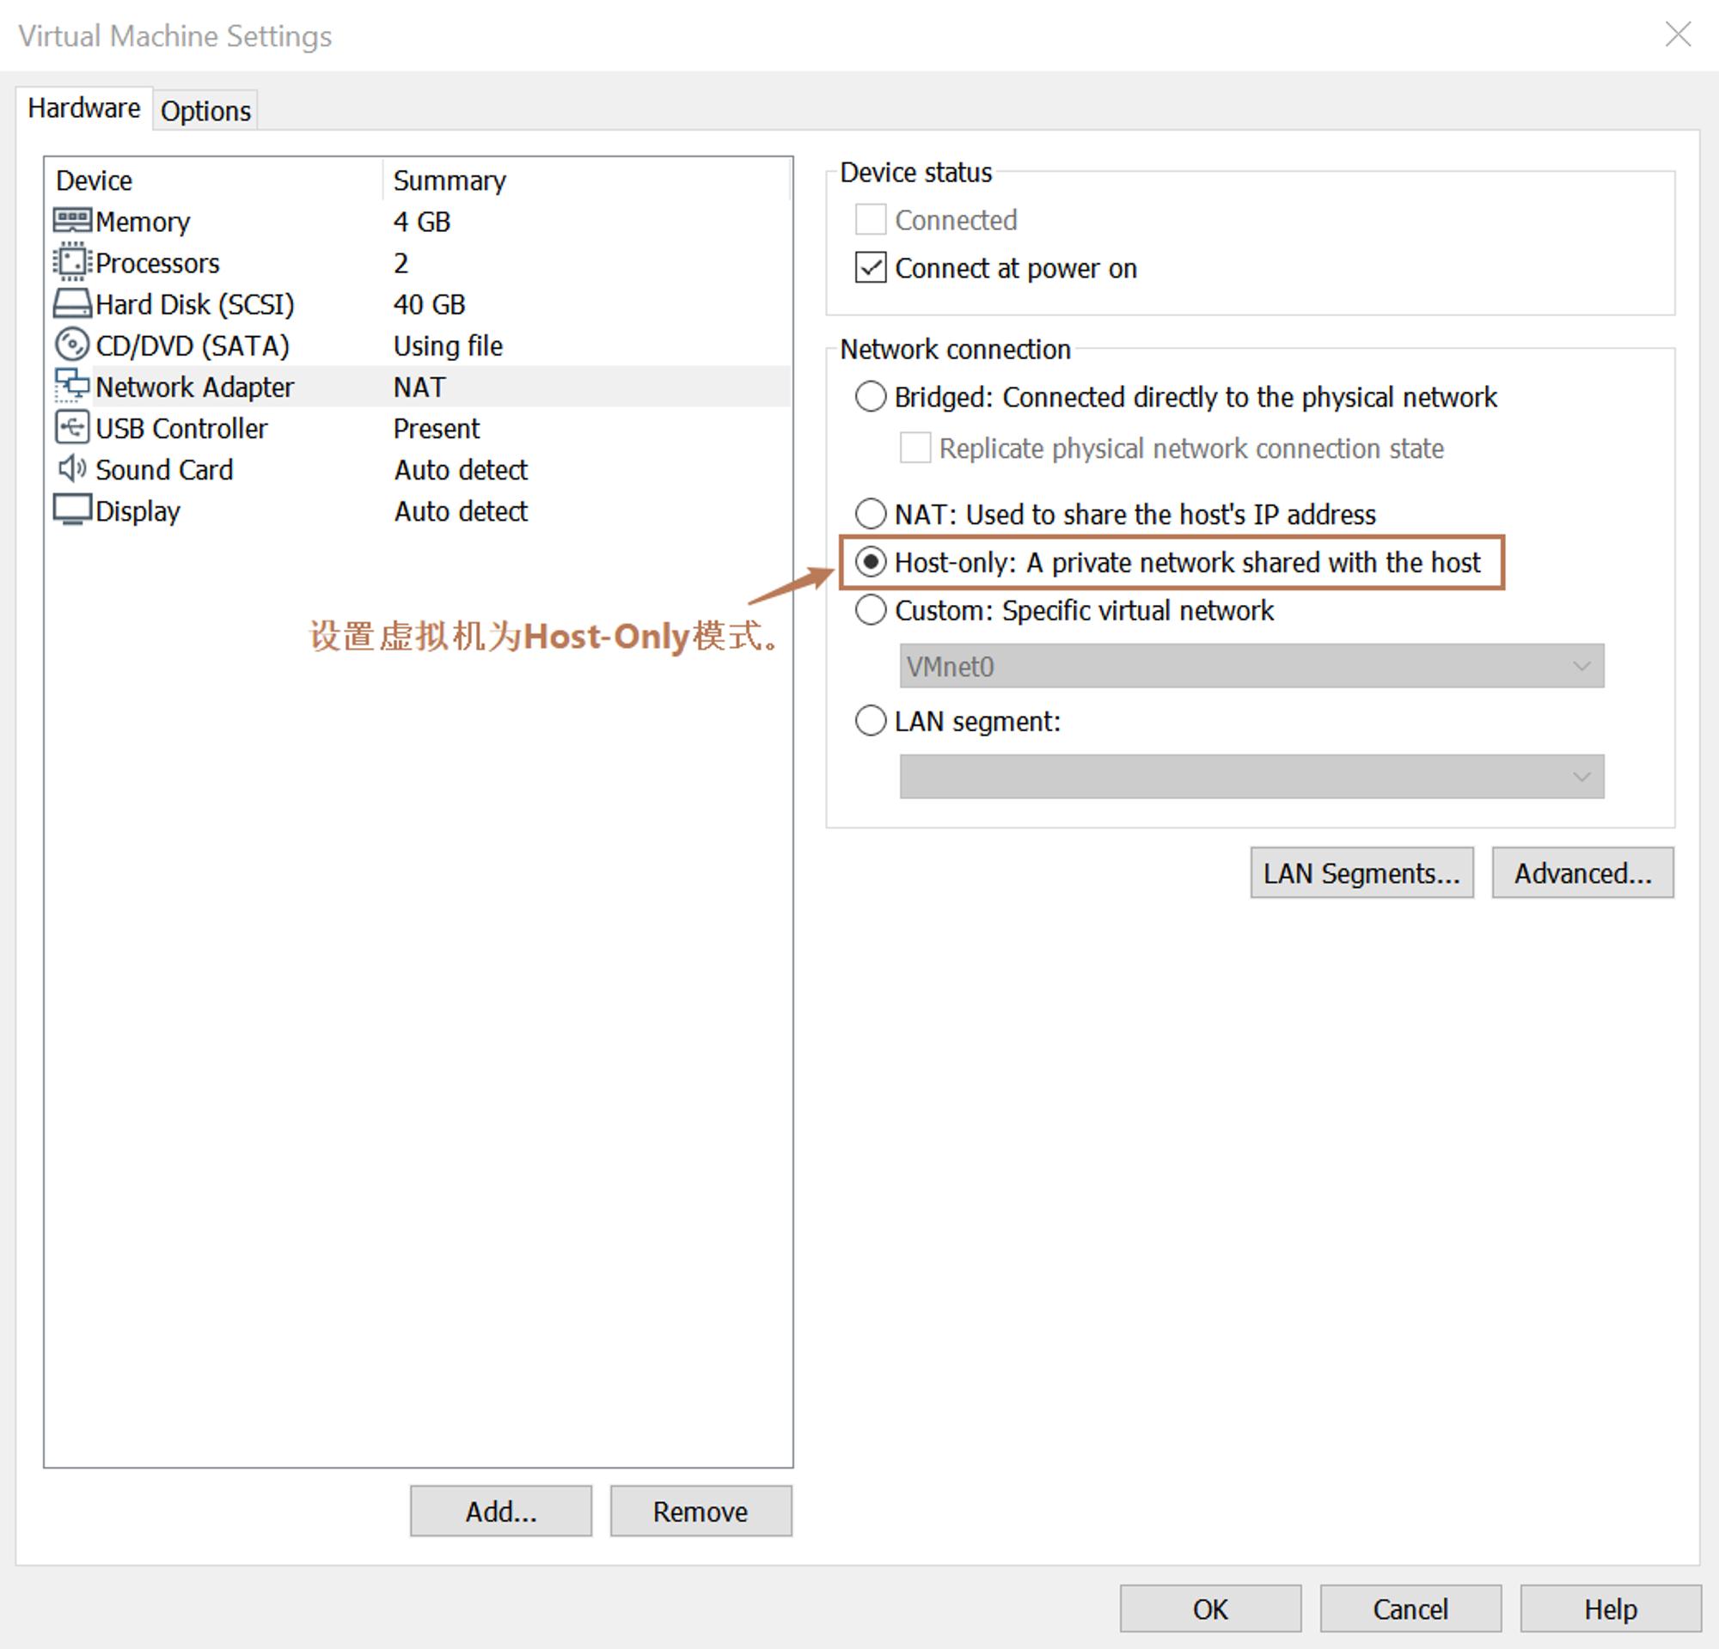Select the Hard Disk (SCSI) label
Image resolution: width=1719 pixels, height=1649 pixels.
click(x=195, y=304)
